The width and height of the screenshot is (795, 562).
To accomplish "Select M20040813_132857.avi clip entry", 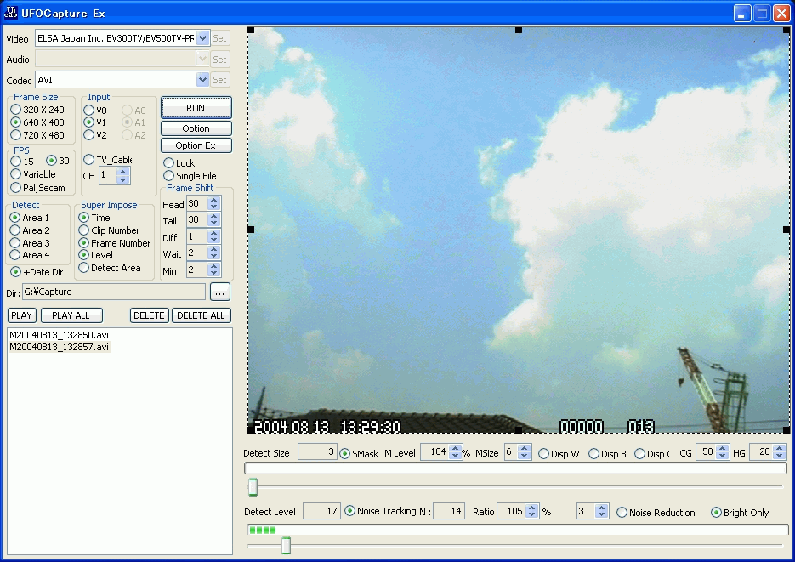I will click(x=59, y=347).
